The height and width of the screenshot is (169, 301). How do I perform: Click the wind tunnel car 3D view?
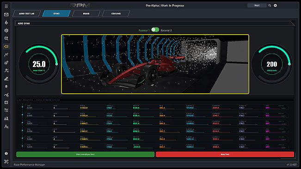[155, 64]
